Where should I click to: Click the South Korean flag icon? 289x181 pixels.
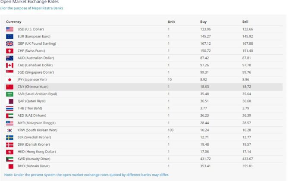(x=9, y=130)
